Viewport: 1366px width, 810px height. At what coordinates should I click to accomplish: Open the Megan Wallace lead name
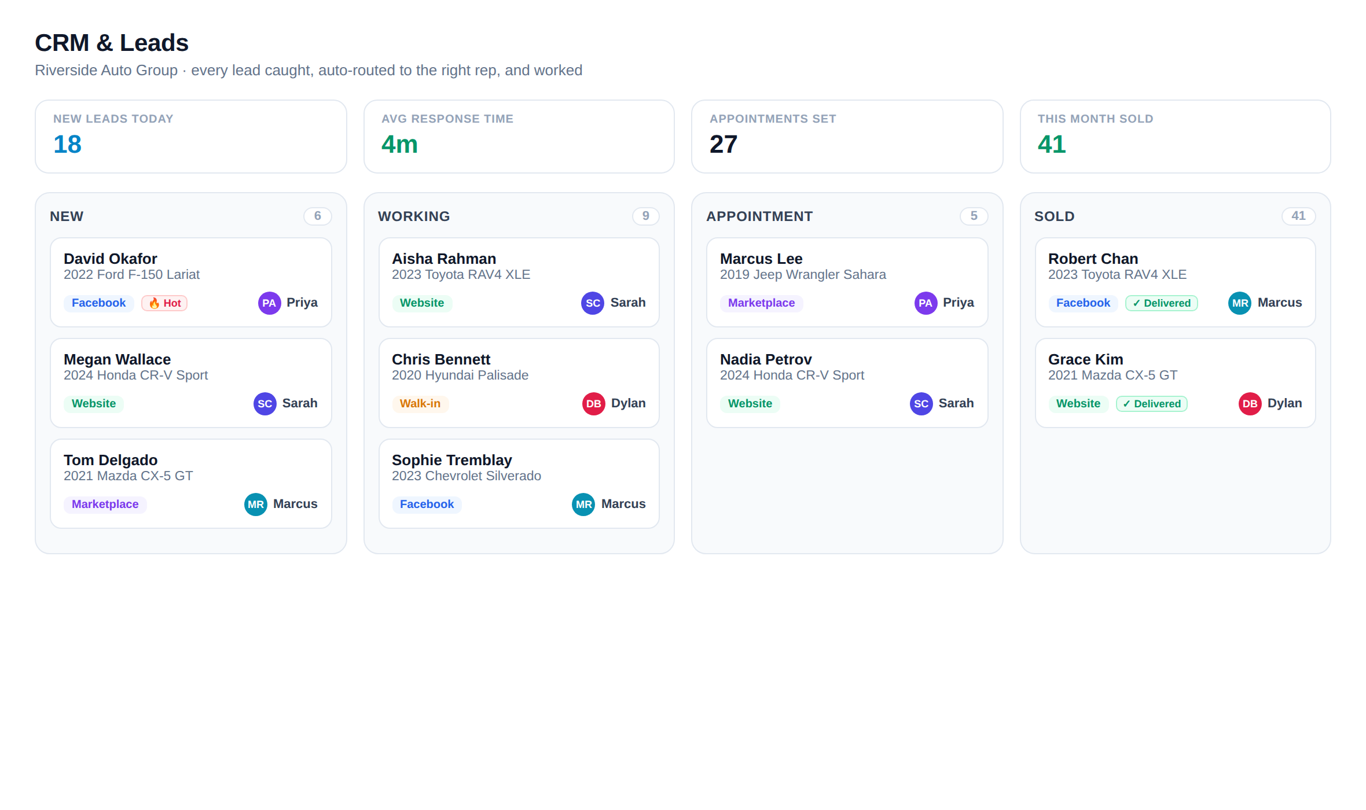click(x=117, y=359)
